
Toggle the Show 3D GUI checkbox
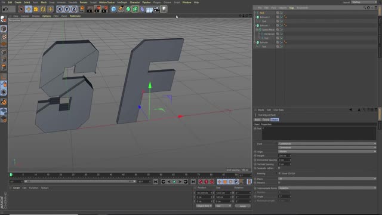coord(279,173)
